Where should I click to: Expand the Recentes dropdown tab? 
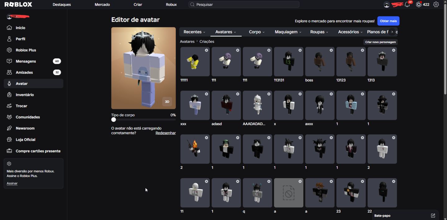(194, 32)
